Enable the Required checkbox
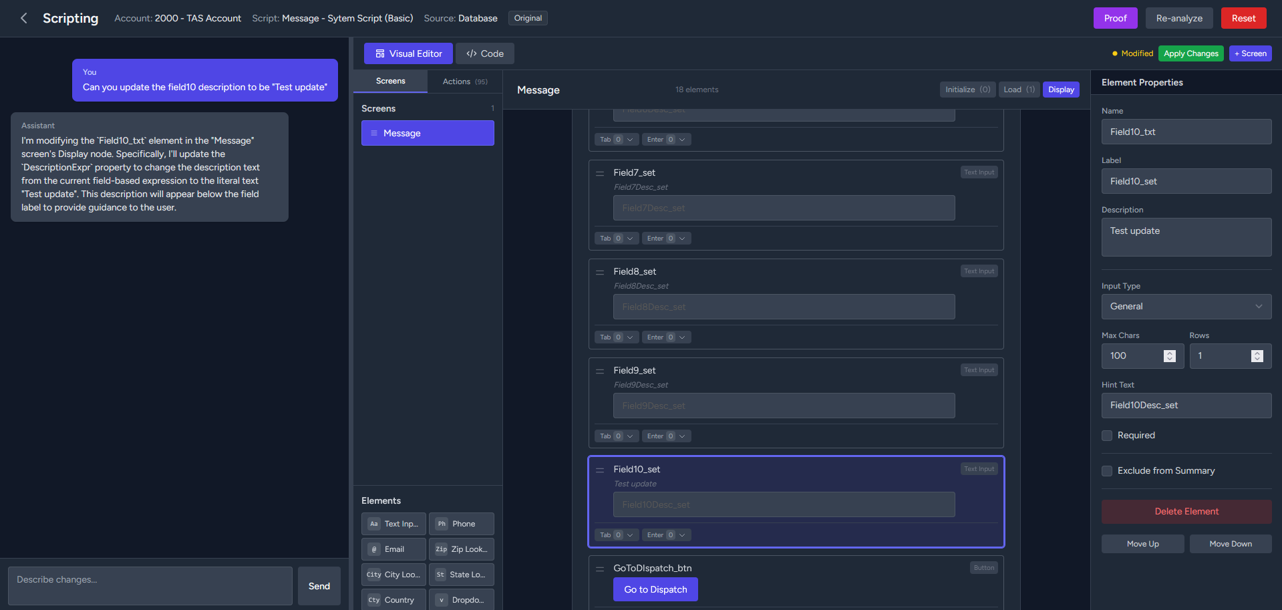This screenshot has width=1282, height=610. [1107, 436]
